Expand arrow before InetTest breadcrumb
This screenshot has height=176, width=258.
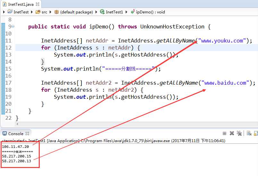point(4,12)
